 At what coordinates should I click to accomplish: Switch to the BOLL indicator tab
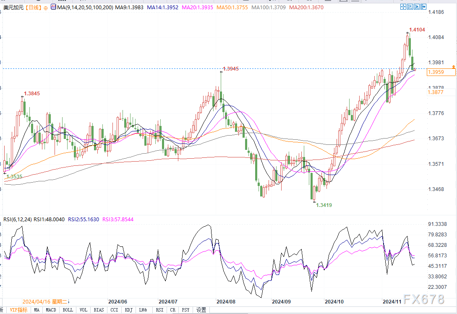pyautogui.click(x=68, y=310)
